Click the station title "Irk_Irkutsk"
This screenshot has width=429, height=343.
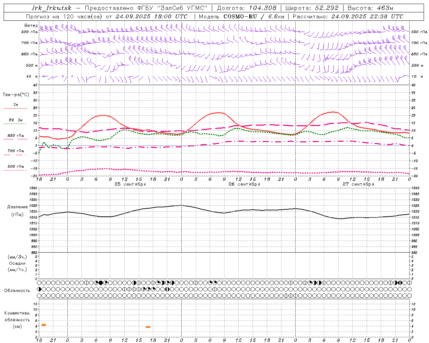point(52,8)
